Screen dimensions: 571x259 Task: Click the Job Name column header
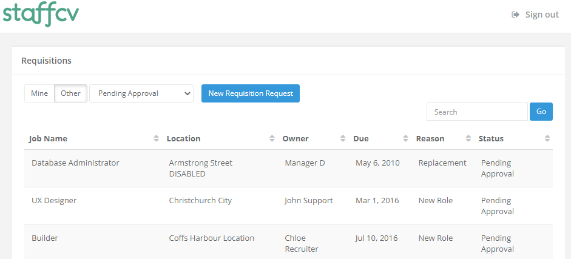(x=48, y=138)
